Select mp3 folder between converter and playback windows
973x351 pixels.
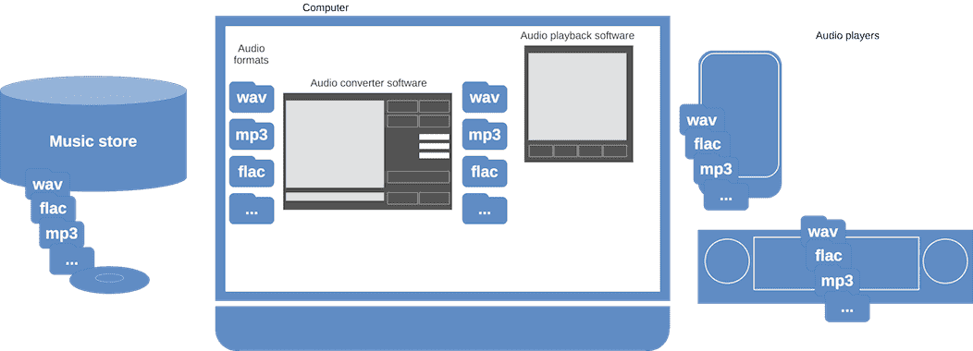pos(485,134)
